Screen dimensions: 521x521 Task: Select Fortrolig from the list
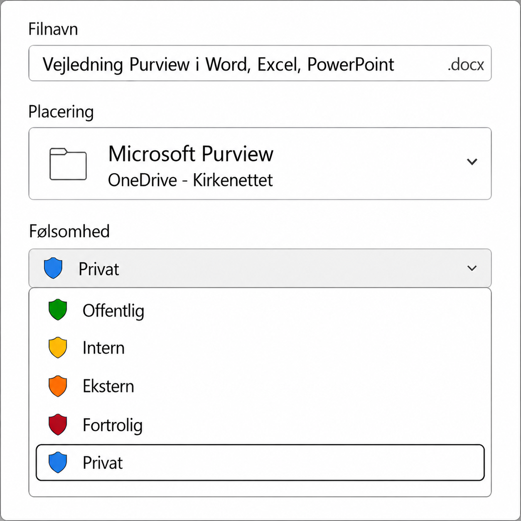click(x=260, y=425)
